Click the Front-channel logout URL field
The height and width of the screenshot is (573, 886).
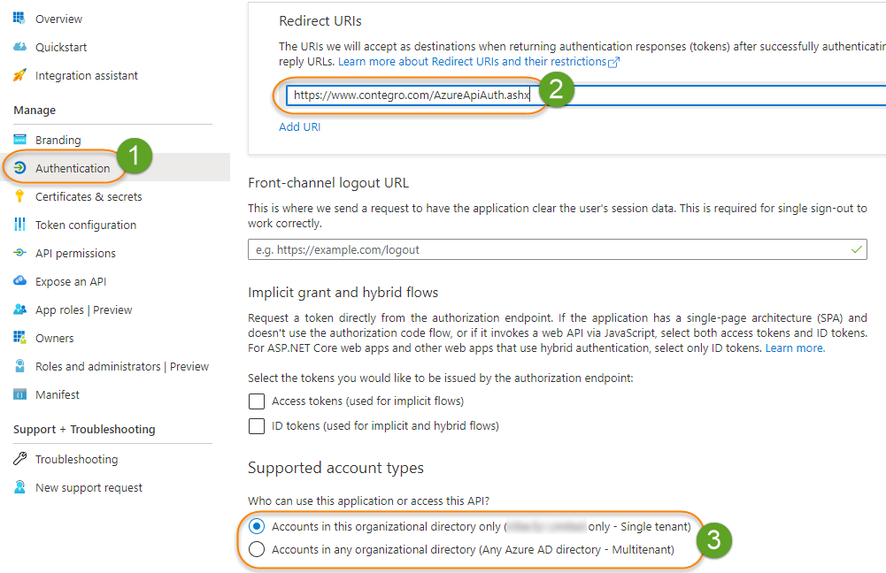tap(557, 249)
